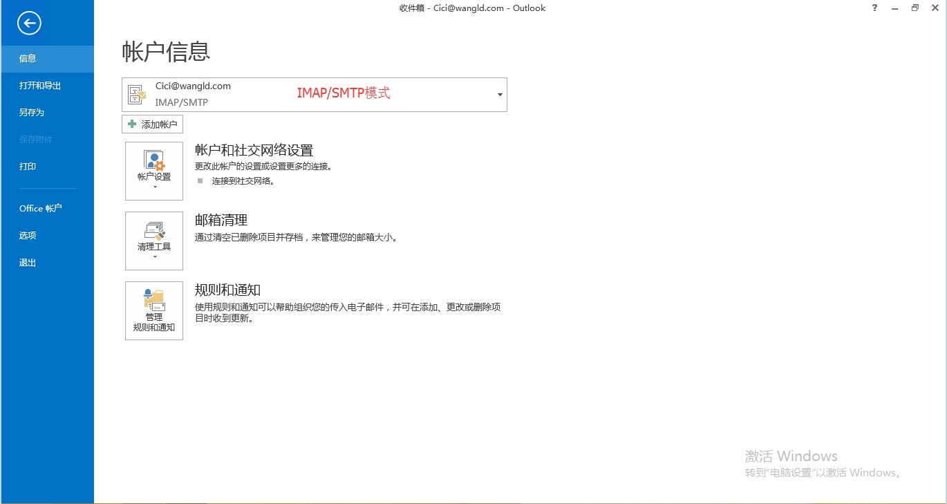Click the 帐户和社交网络设置 heading
Image resolution: width=947 pixels, height=504 pixels.
click(254, 150)
